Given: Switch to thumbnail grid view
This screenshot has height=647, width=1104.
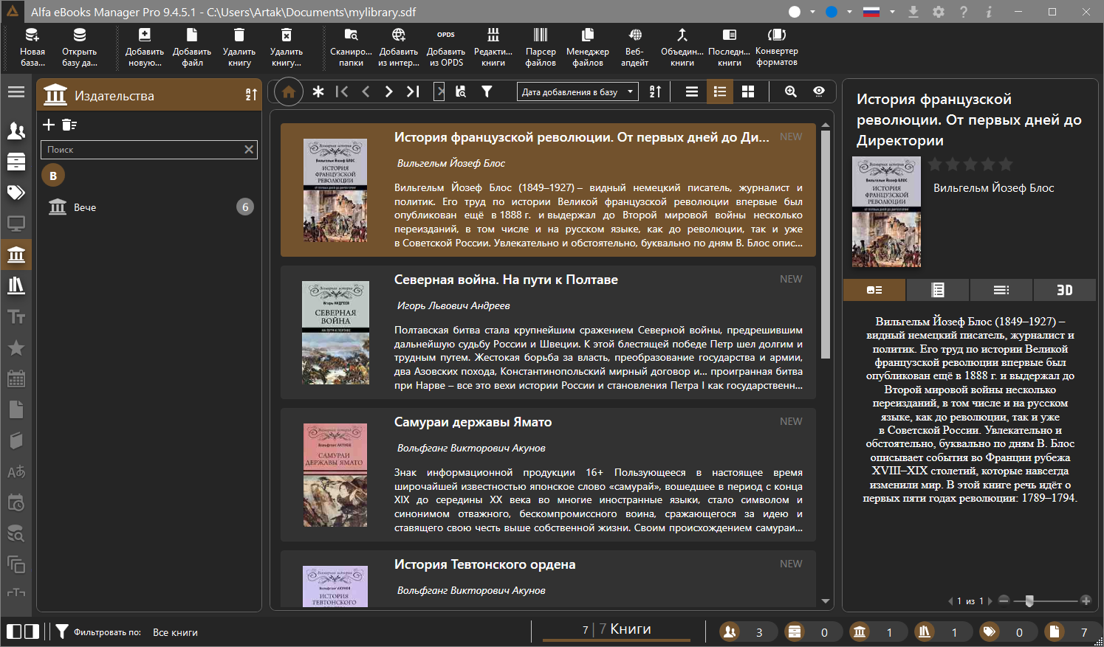Looking at the screenshot, I should tap(748, 91).
